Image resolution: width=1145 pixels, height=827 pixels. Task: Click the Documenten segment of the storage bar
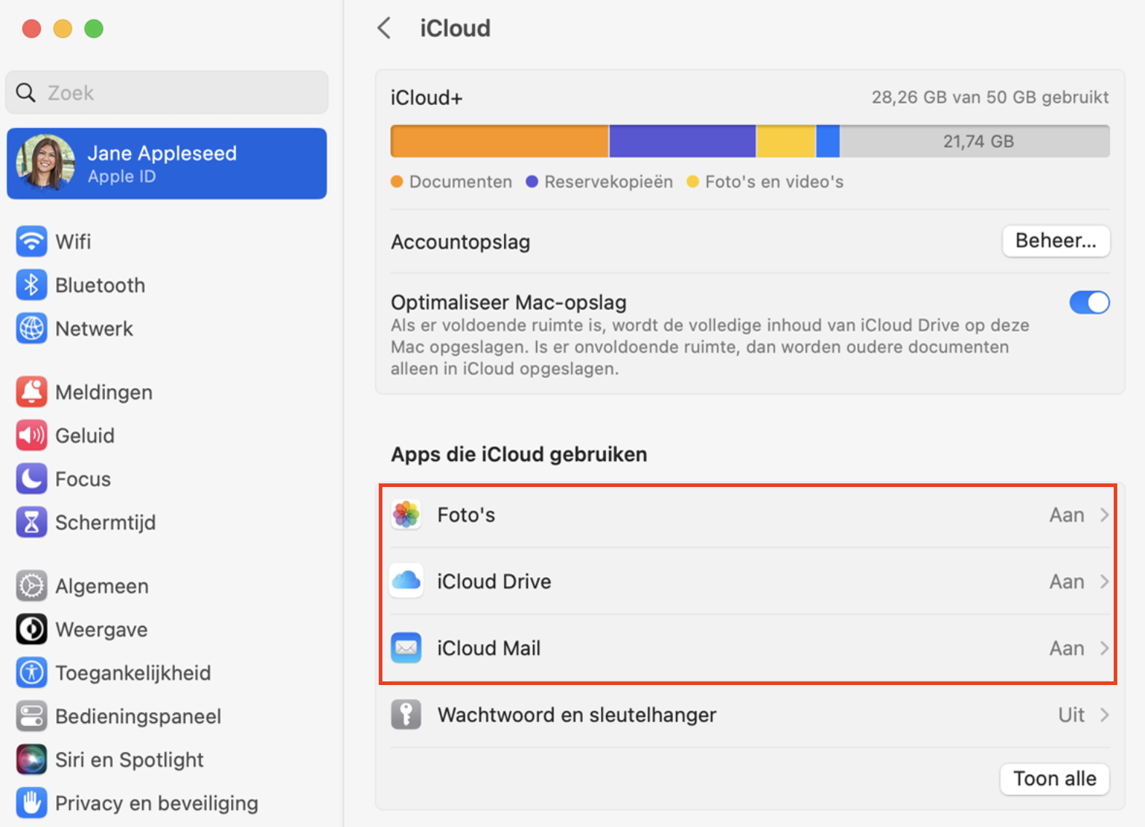(498, 141)
